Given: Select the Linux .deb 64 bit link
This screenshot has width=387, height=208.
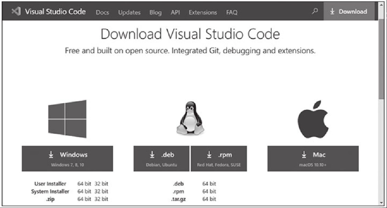Looking at the screenshot, I should click(209, 184).
